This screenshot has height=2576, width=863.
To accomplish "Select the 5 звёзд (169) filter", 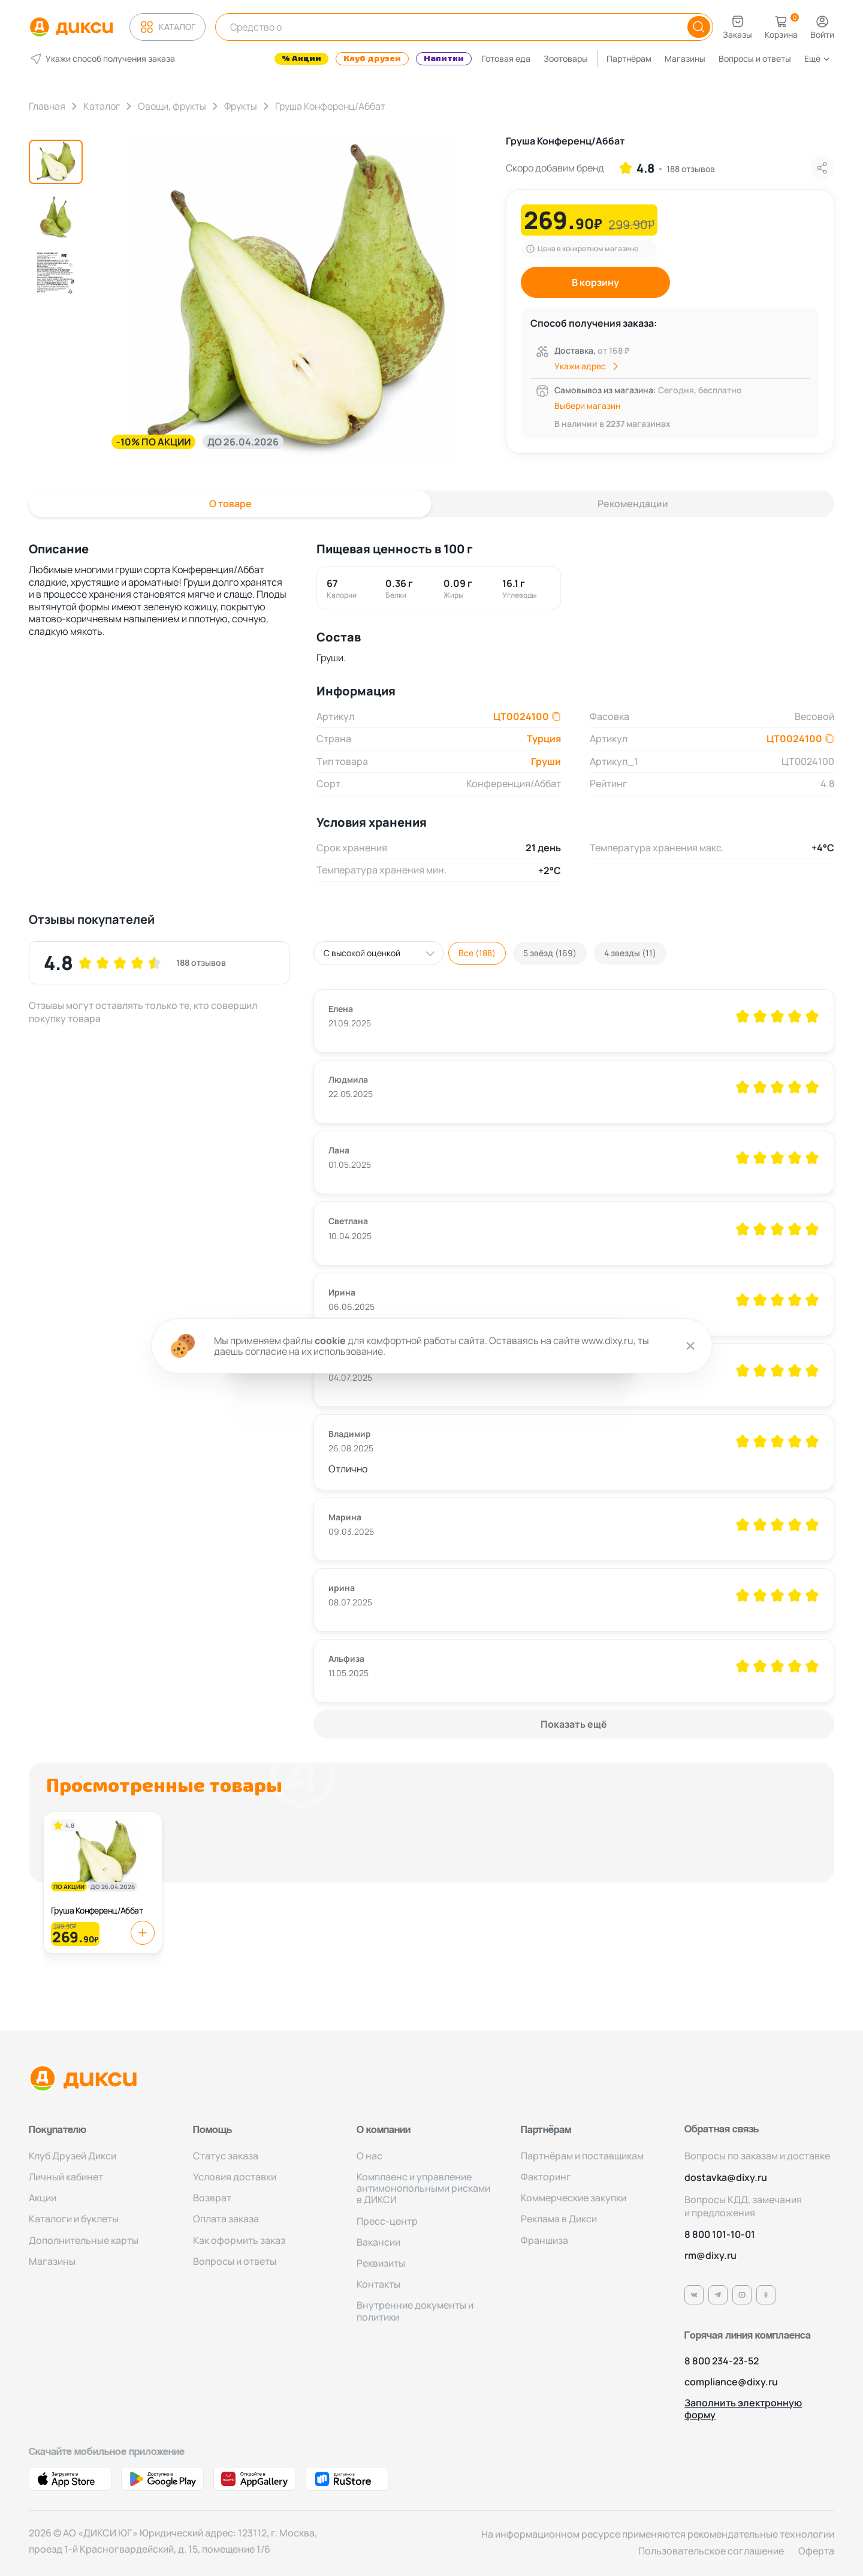I will (549, 953).
